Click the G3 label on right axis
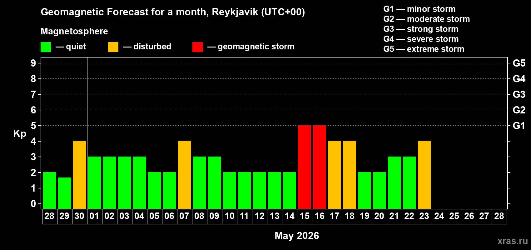The height and width of the screenshot is (250, 531). coord(519,94)
